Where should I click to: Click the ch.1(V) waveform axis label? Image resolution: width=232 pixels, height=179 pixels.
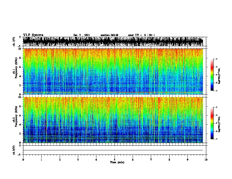click(x=14, y=42)
